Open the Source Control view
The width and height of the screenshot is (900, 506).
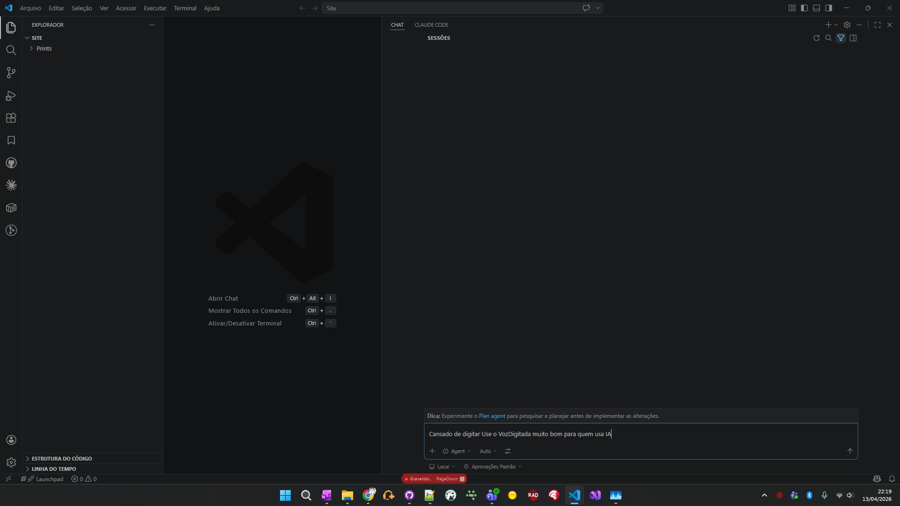11,73
